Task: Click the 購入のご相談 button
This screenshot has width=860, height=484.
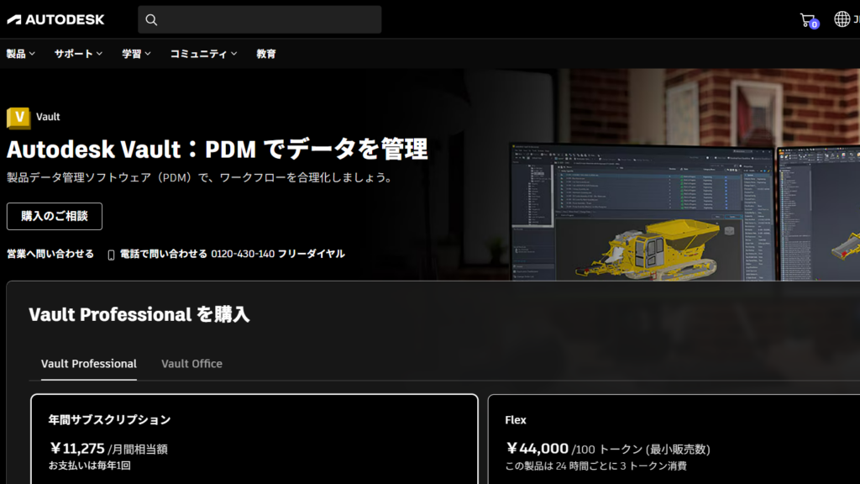Action: pos(53,216)
